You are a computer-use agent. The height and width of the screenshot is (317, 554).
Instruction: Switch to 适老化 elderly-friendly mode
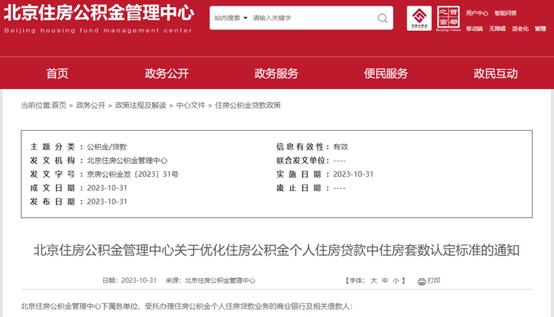pyautogui.click(x=520, y=29)
